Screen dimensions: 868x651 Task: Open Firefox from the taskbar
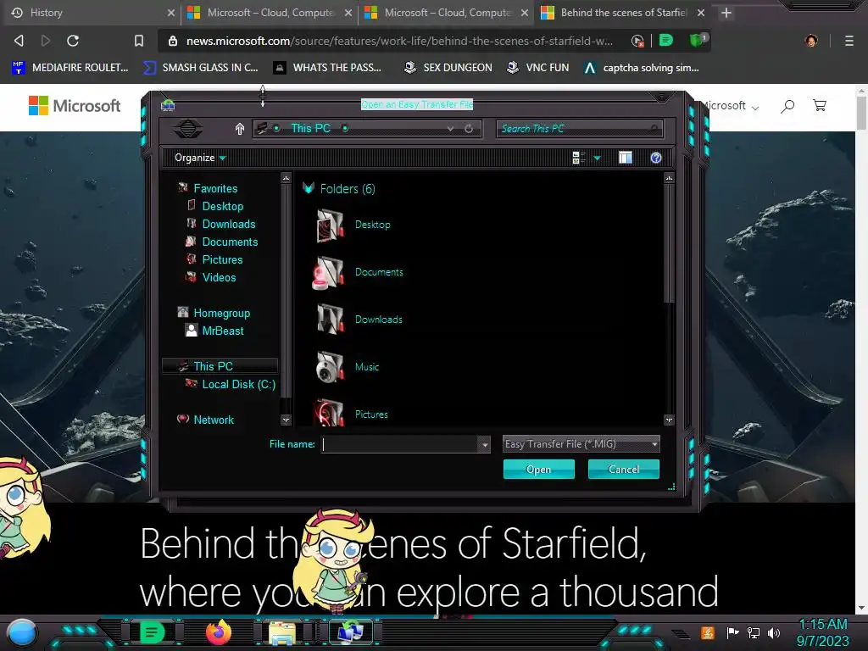[x=218, y=632]
